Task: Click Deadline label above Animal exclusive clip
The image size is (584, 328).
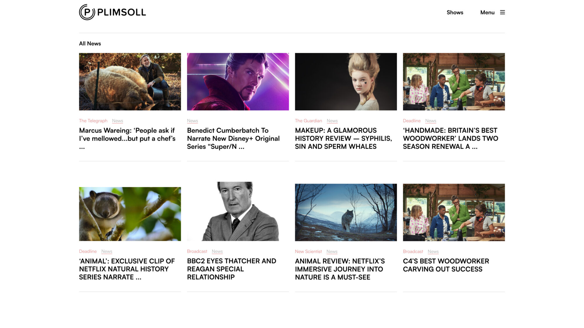Action: [x=88, y=251]
